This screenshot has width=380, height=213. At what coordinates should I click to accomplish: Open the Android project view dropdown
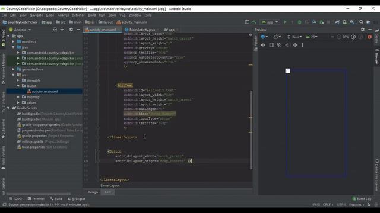click(x=20, y=30)
